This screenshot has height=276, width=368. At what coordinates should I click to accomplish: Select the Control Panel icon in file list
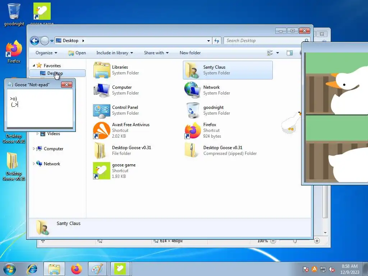pyautogui.click(x=102, y=110)
